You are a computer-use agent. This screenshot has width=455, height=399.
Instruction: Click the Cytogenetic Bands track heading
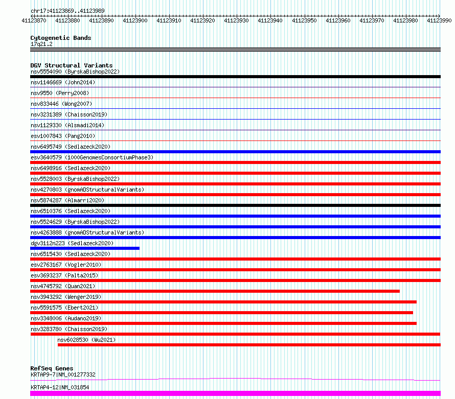(x=61, y=38)
